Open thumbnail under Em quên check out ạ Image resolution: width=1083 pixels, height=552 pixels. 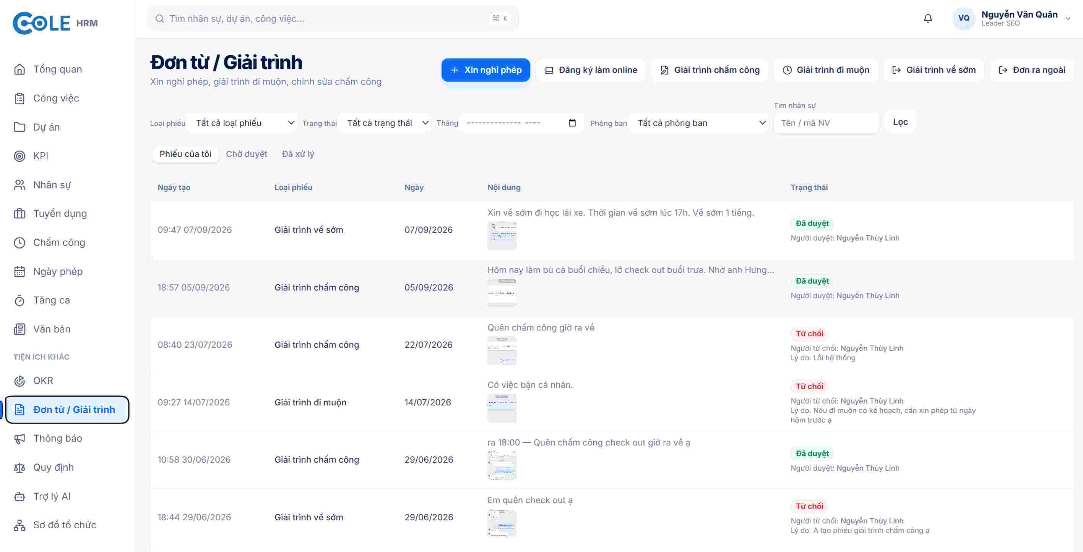(502, 523)
